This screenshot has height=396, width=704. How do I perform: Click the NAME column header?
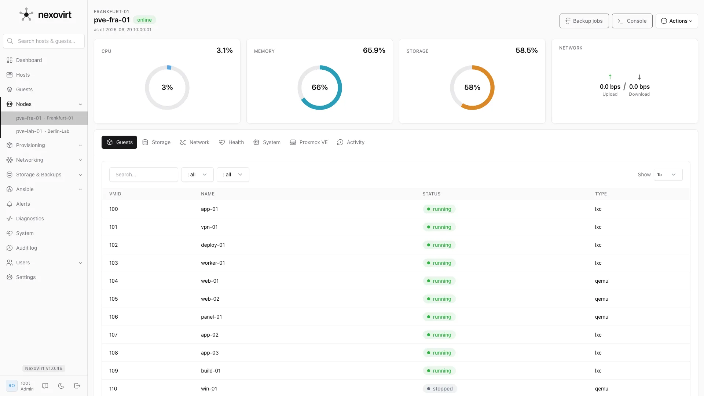(x=208, y=194)
